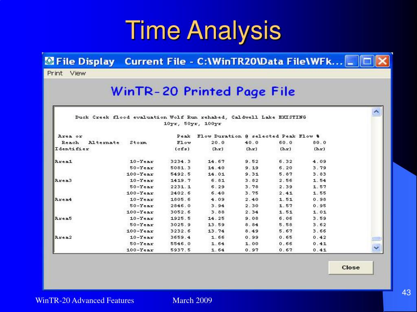
Task: Click peak flow value 5546.0
Action: 180,244
